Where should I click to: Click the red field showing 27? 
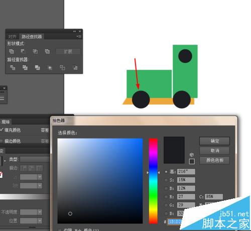click(x=186, y=196)
